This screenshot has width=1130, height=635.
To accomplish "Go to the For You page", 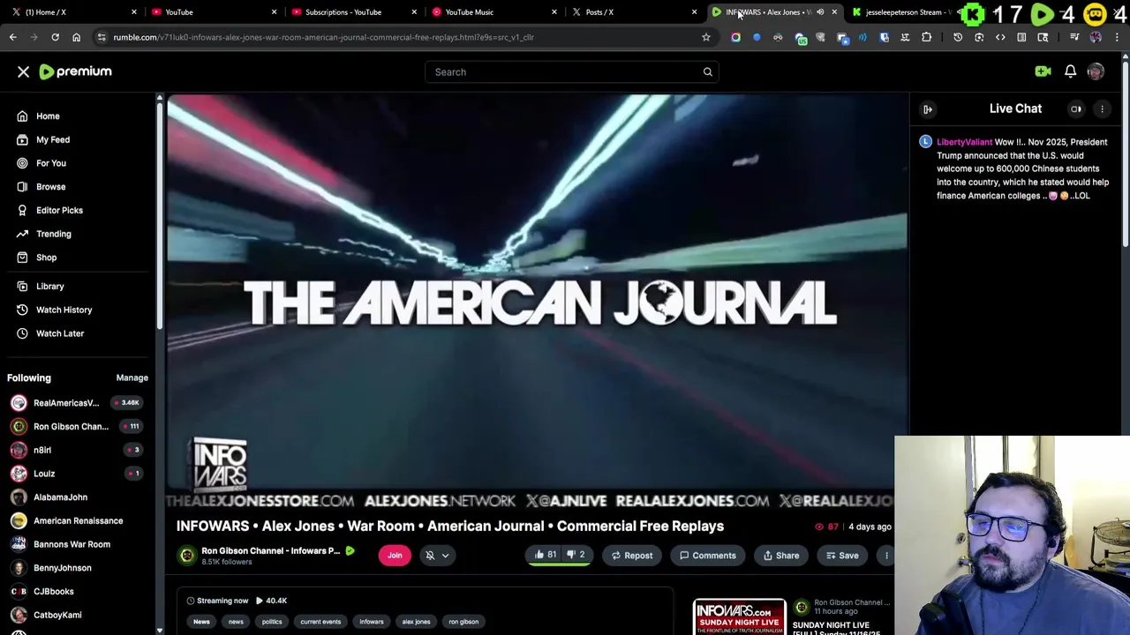I will [x=51, y=163].
